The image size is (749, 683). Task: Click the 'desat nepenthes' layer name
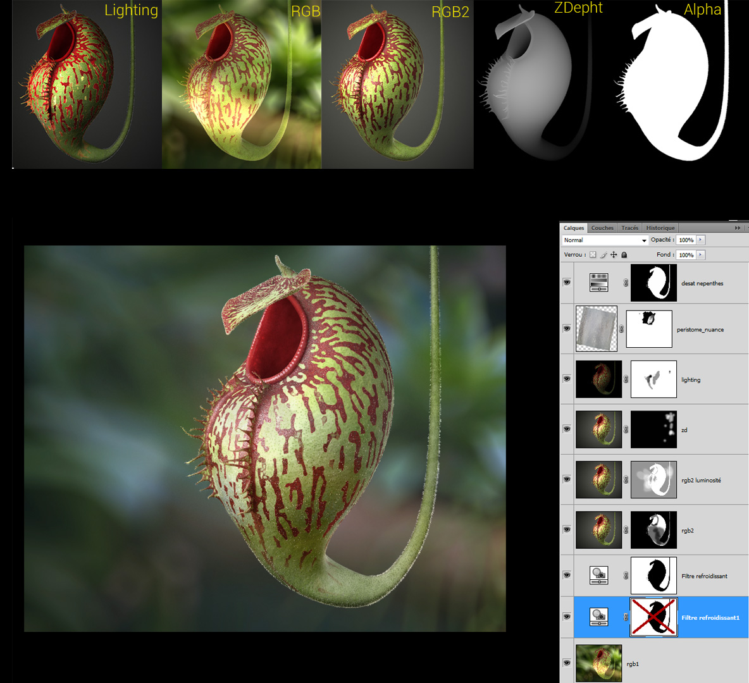702,283
